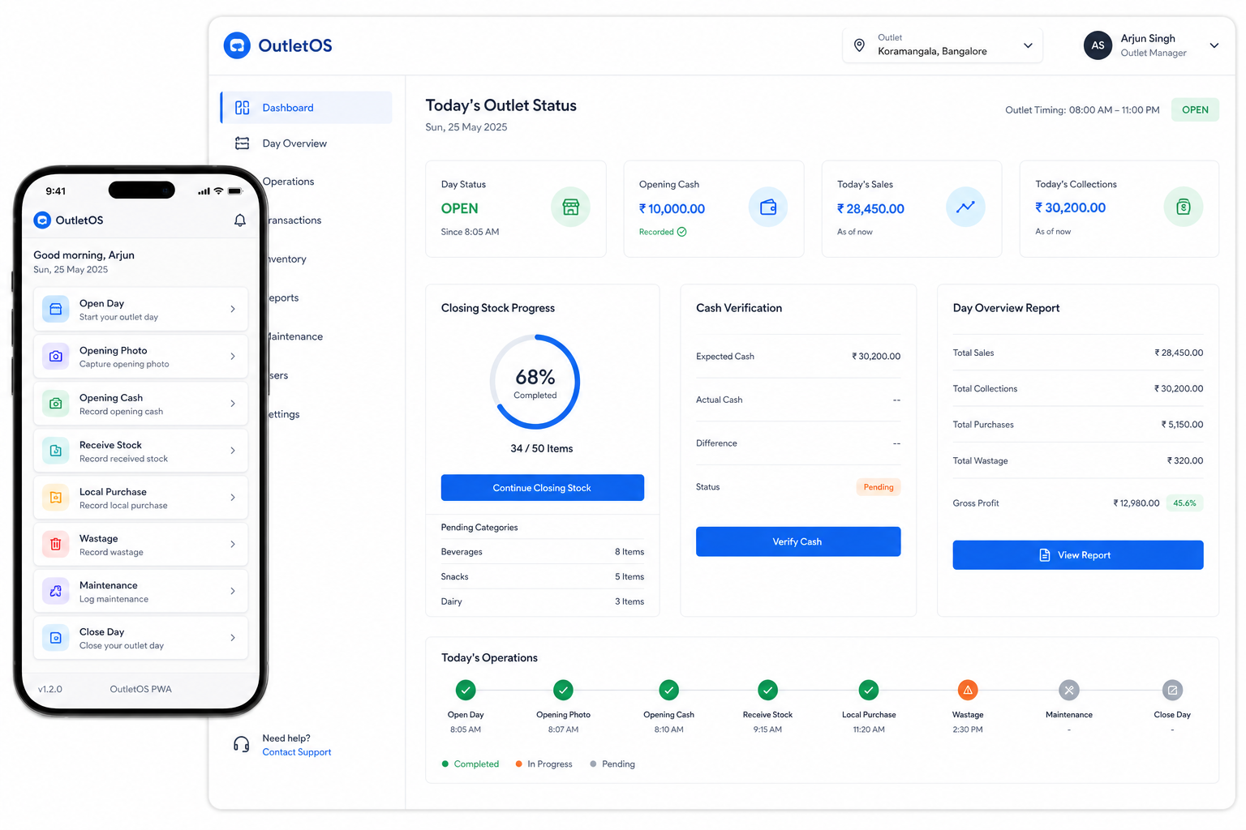Tap the chevron on the Close Day row

233,638
